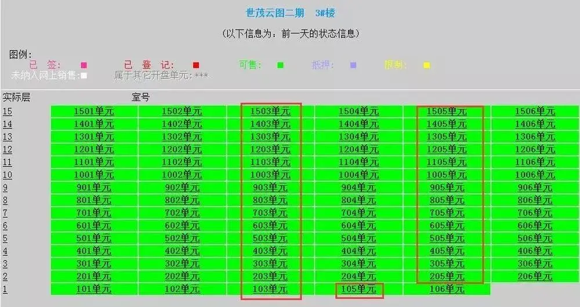Select unit 604单元
The height and width of the screenshot is (307, 580).
coord(359,226)
